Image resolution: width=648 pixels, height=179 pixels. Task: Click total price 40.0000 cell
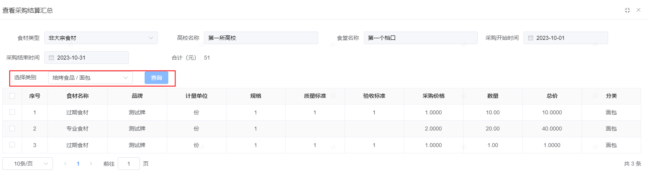tap(552, 129)
